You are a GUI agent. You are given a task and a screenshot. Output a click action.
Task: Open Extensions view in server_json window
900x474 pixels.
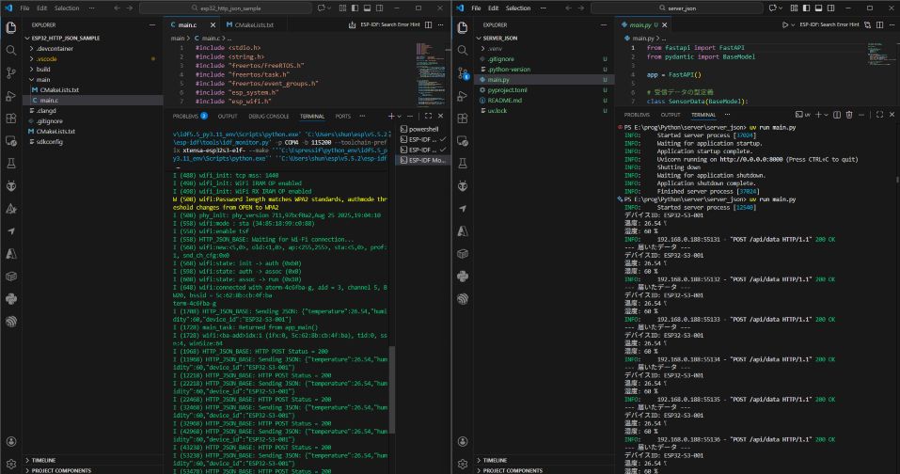pos(463,118)
